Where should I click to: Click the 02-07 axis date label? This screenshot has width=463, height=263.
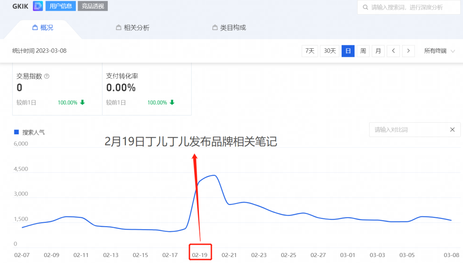[x=22, y=255]
